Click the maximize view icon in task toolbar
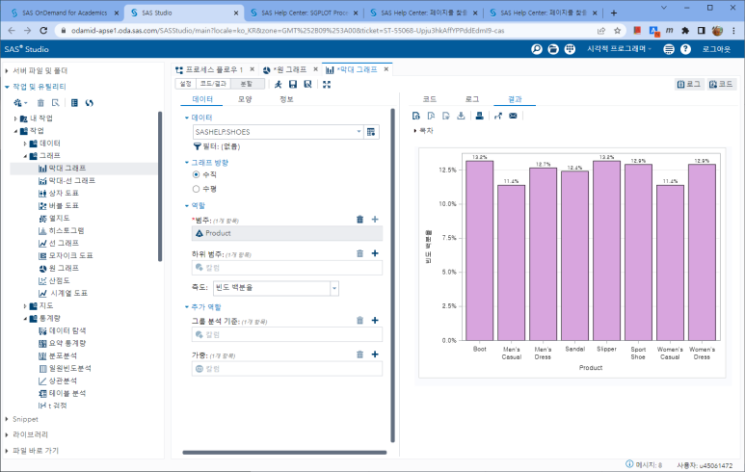745x472 pixels. coord(327,85)
